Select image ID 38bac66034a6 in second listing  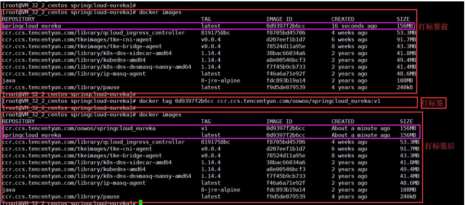(x=285, y=162)
